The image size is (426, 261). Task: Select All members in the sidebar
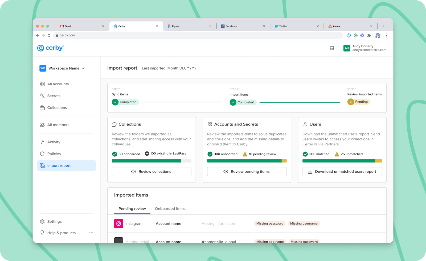coord(58,125)
